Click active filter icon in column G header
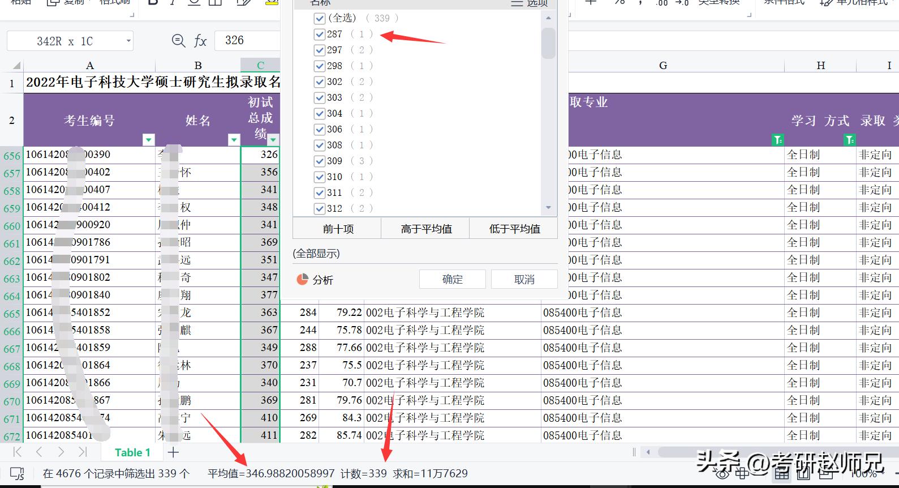The image size is (899, 488). point(778,140)
